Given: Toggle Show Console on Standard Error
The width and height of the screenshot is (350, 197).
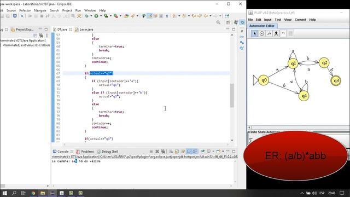Looking at the screenshot, I should point(195,152).
